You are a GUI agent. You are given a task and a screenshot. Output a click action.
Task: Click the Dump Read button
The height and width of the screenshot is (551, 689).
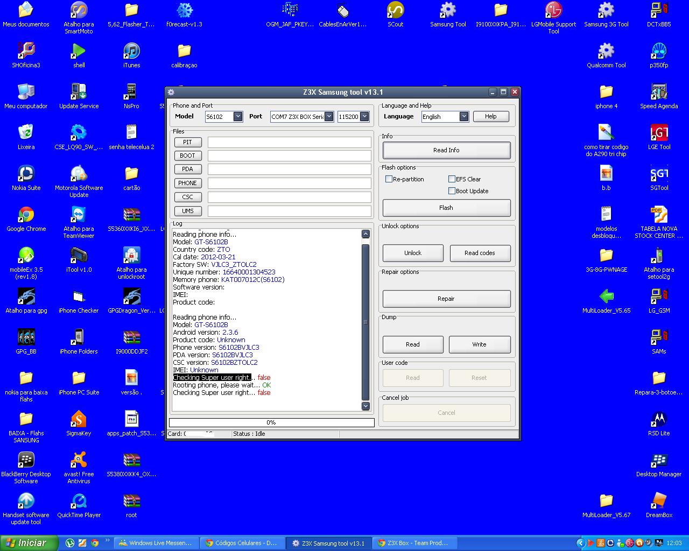click(x=413, y=344)
